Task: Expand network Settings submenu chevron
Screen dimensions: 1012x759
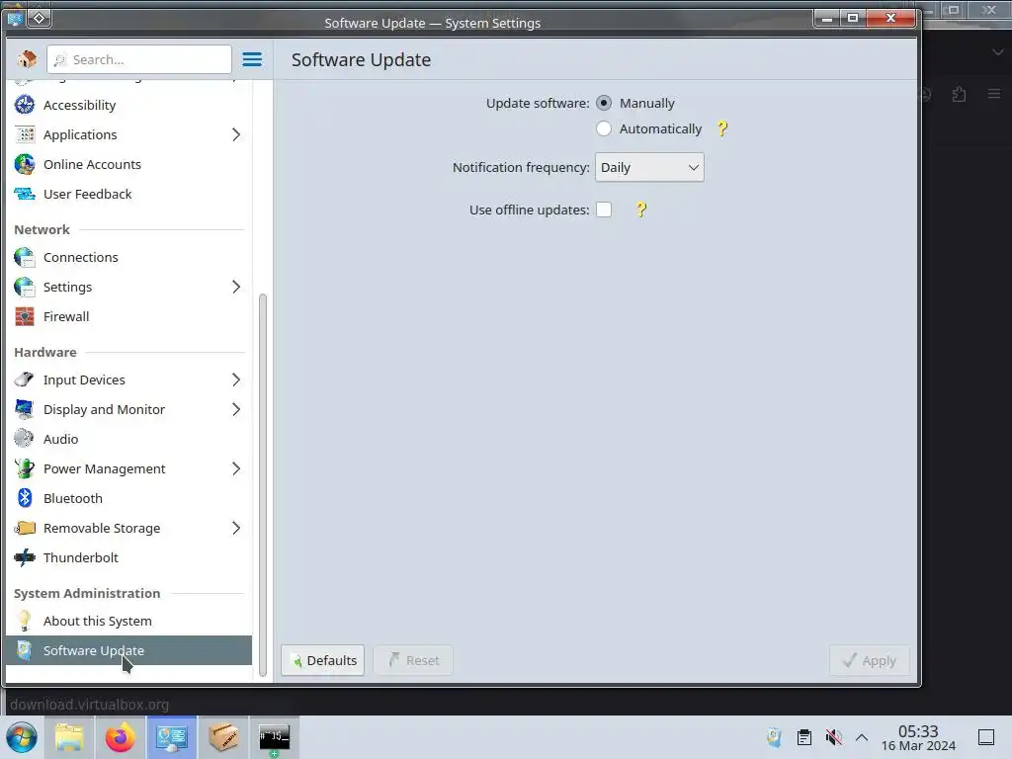Action: pos(236,288)
